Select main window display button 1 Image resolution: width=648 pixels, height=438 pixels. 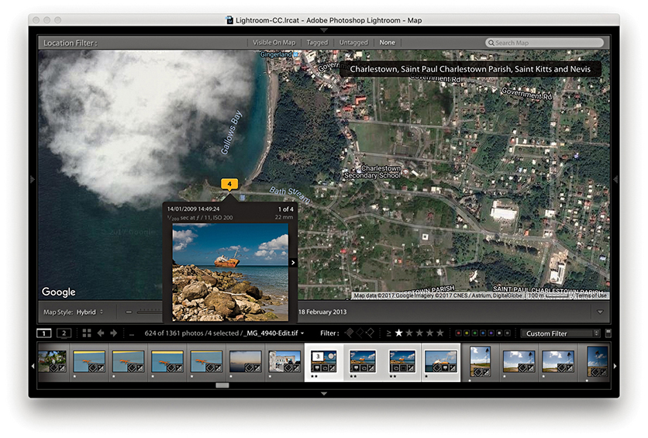click(x=45, y=333)
